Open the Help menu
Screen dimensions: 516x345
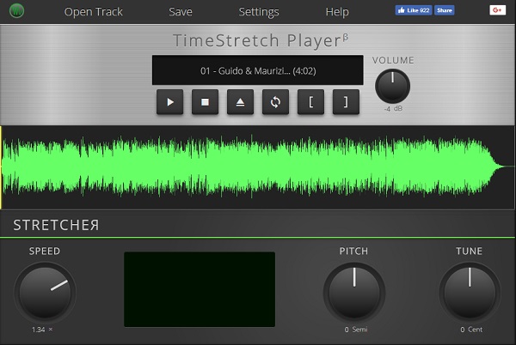click(x=337, y=12)
